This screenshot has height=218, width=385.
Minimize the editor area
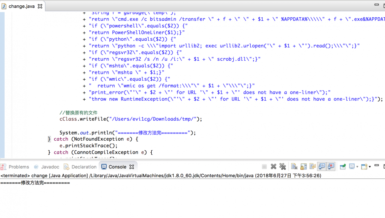377,5
